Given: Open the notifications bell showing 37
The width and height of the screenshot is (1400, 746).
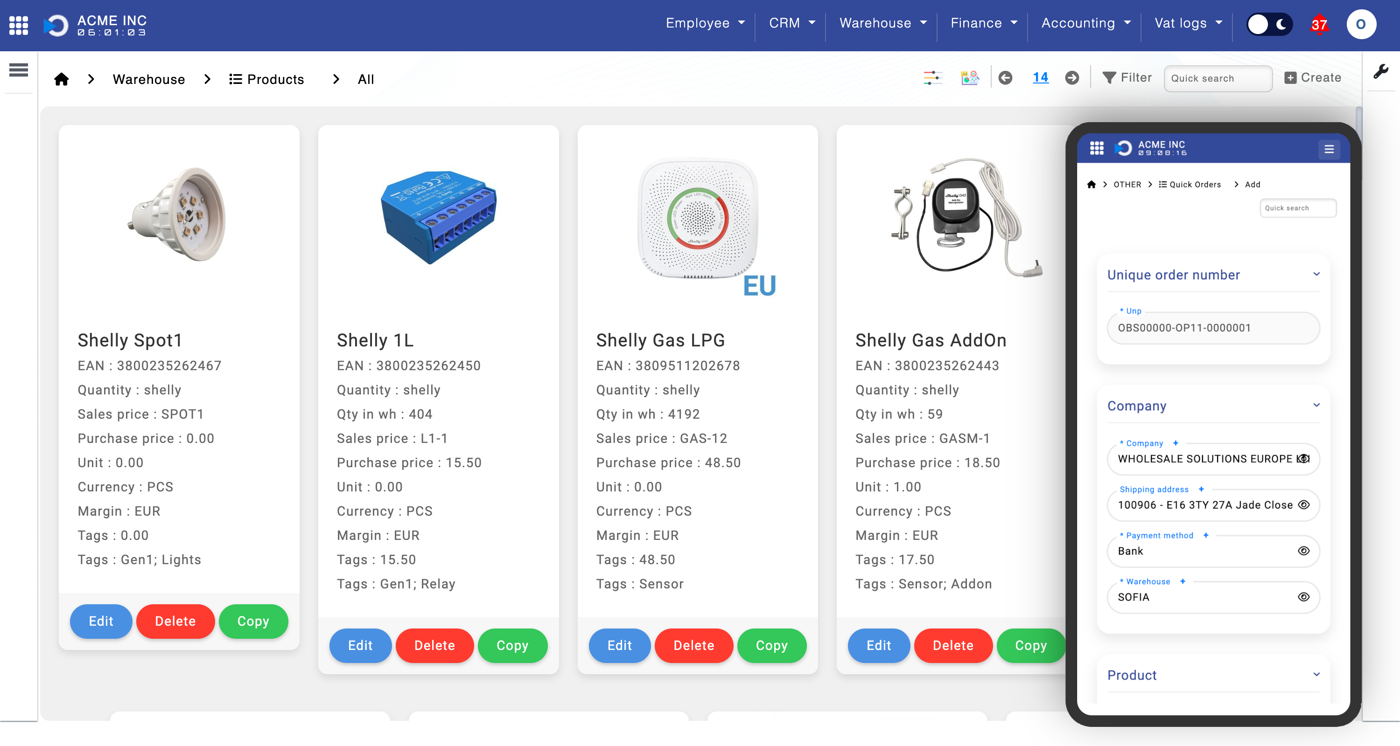Looking at the screenshot, I should click(1319, 24).
